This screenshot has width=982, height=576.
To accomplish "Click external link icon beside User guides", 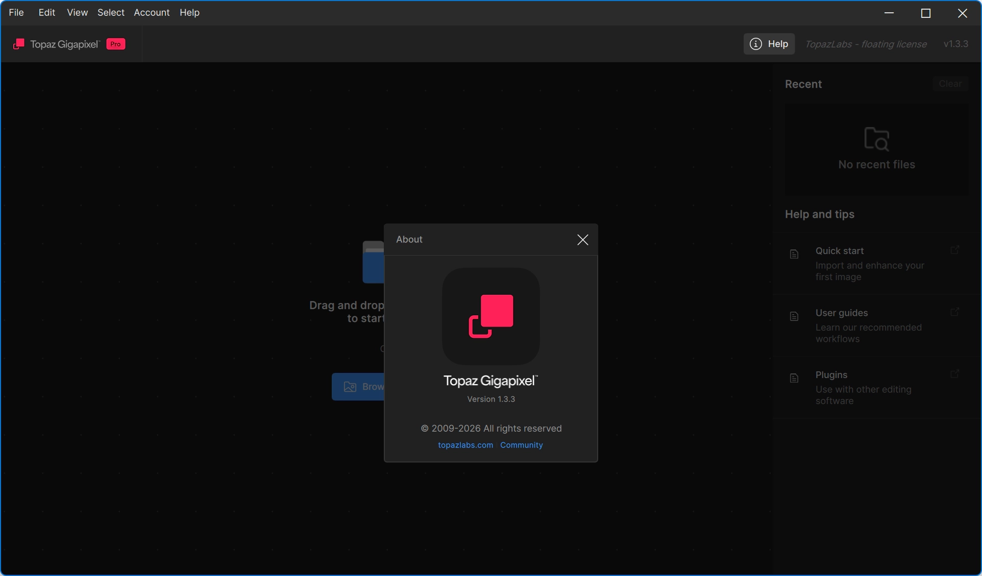I will point(954,312).
